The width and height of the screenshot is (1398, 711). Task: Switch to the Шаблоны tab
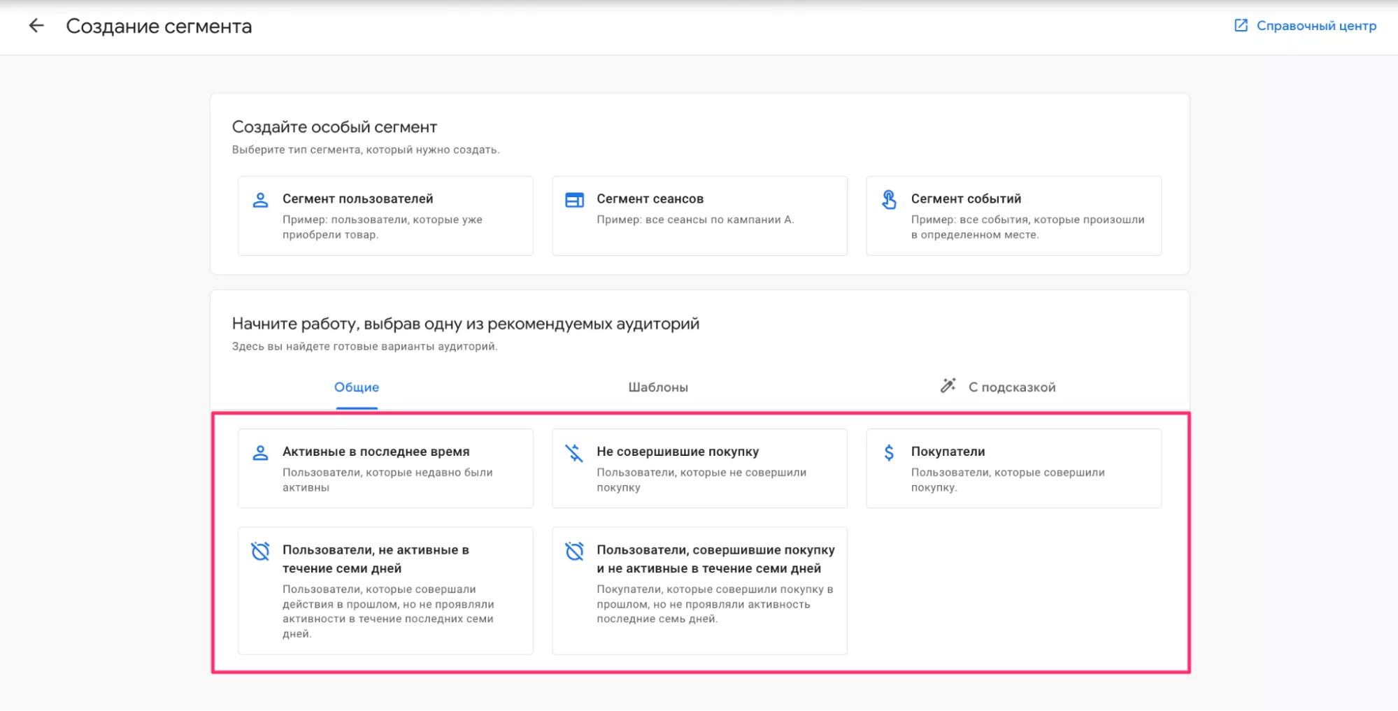(659, 386)
